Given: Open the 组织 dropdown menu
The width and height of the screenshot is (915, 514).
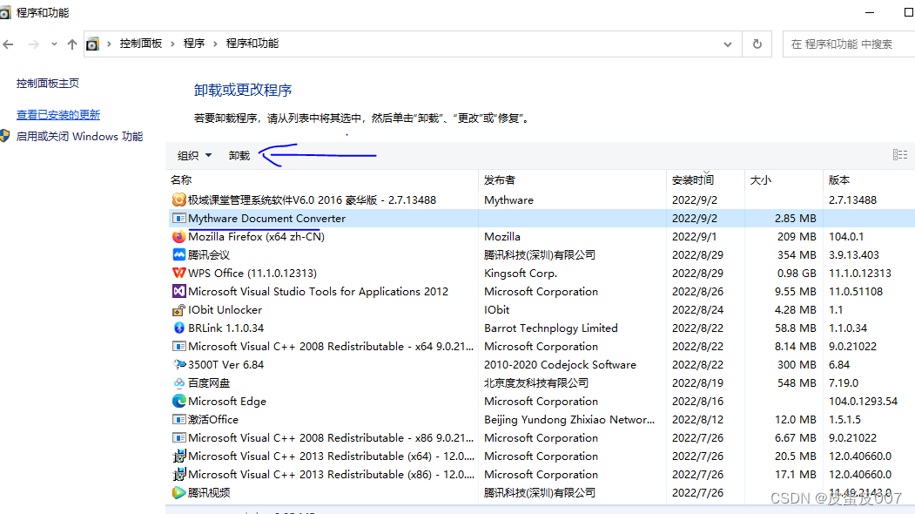Looking at the screenshot, I should [x=194, y=155].
